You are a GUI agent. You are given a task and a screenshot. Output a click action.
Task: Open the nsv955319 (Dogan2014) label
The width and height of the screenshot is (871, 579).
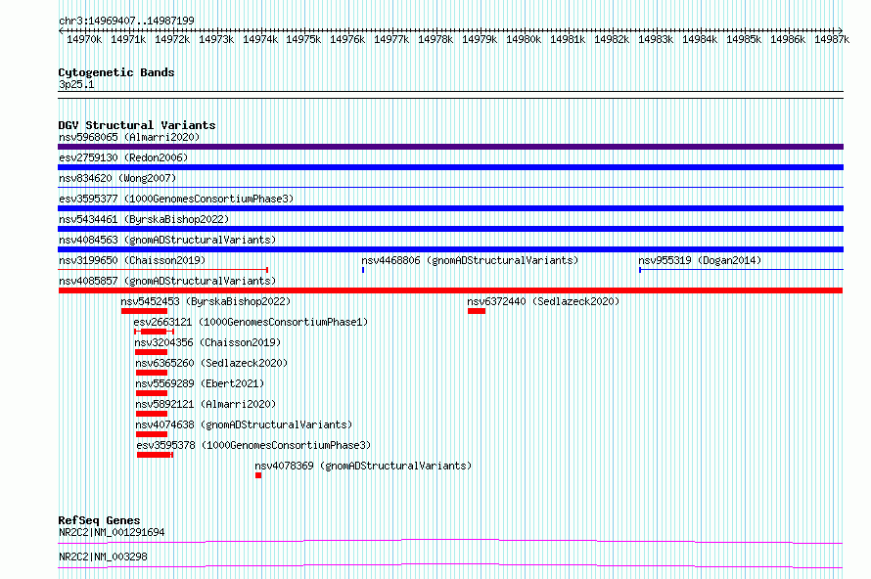[700, 260]
